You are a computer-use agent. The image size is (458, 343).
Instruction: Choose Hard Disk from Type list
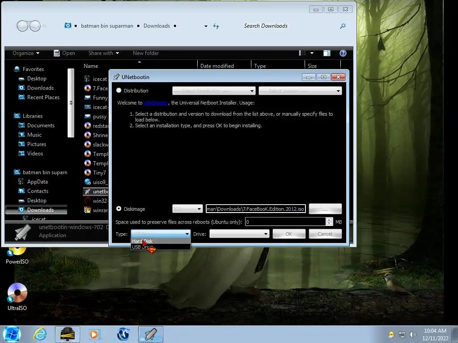(161, 241)
